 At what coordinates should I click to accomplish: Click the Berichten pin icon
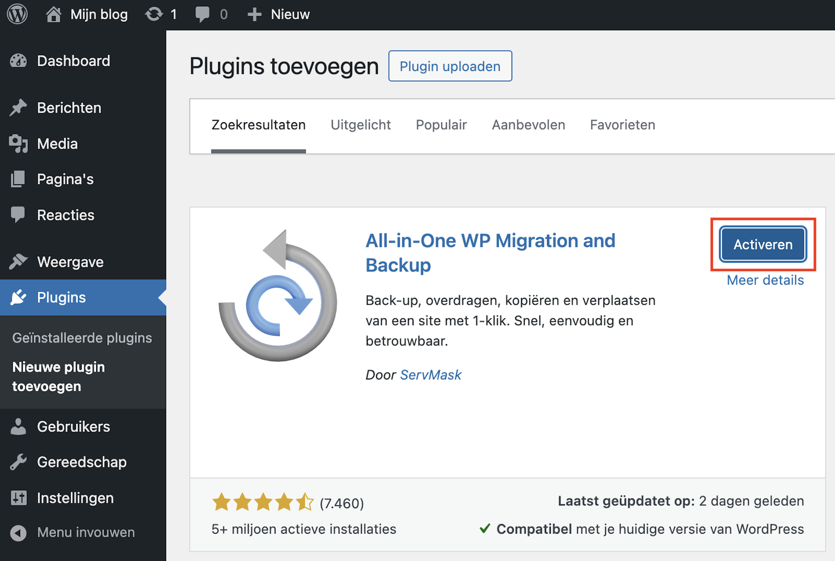pos(18,108)
